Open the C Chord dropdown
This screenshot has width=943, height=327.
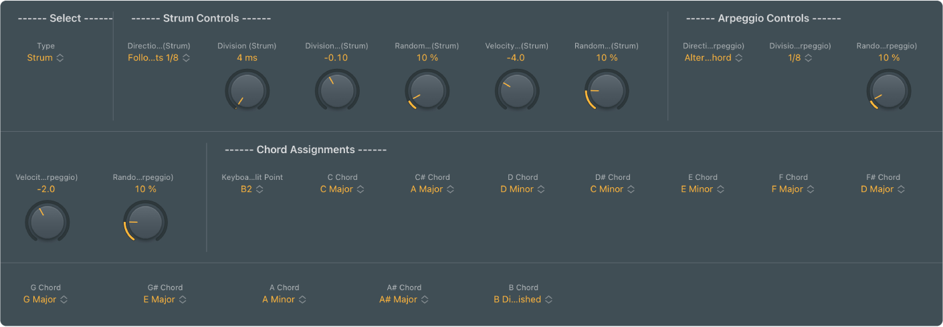pos(342,189)
